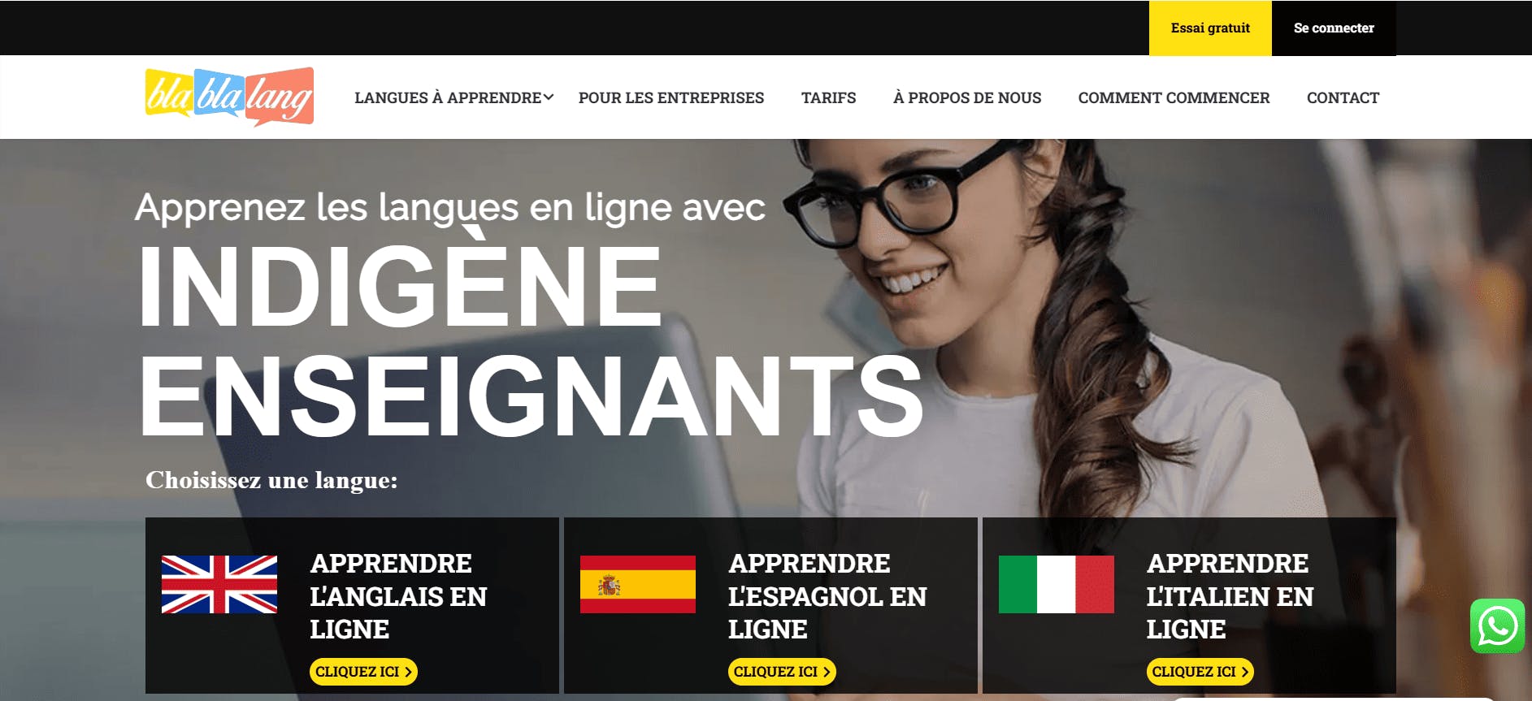Open the WhatsApp chat icon

click(1497, 626)
